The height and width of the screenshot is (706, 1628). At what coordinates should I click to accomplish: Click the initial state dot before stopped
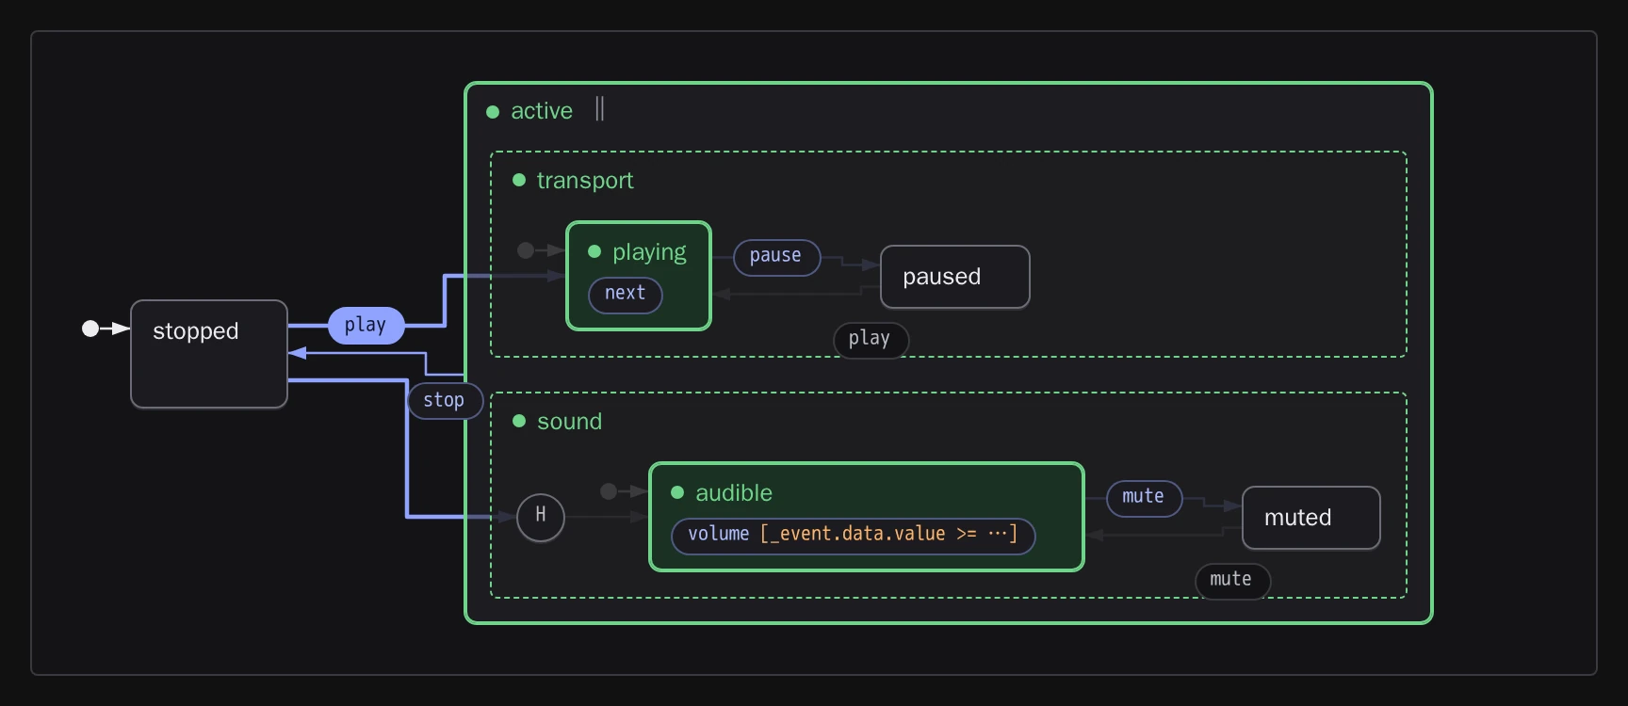tap(90, 329)
